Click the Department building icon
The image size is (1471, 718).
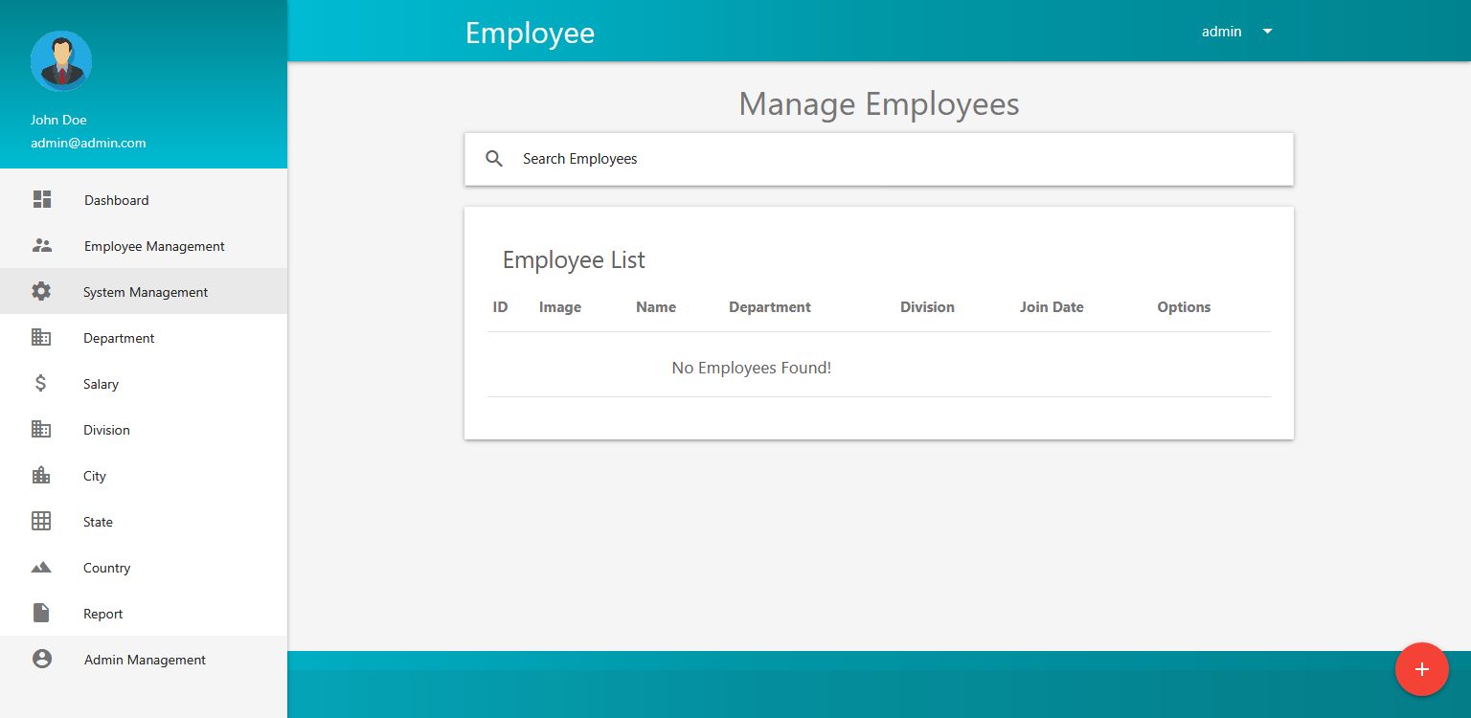pyautogui.click(x=41, y=337)
